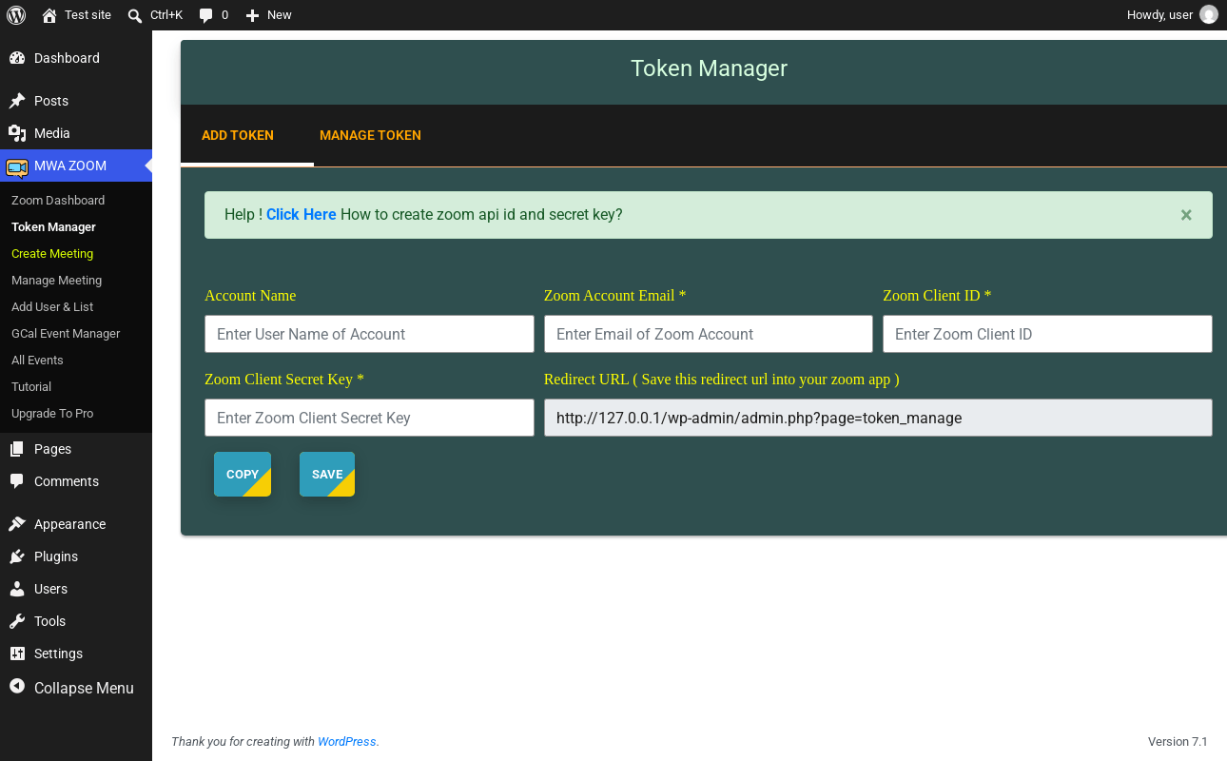The image size is (1227, 761).
Task: Click the plus icon for New content
Action: [252, 15]
